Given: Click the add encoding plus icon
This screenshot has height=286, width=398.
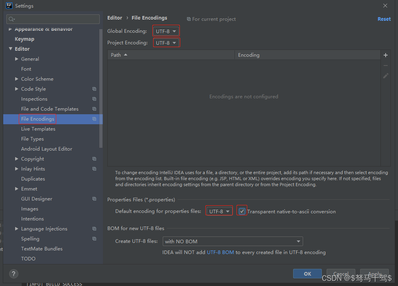Looking at the screenshot, I should point(385,55).
